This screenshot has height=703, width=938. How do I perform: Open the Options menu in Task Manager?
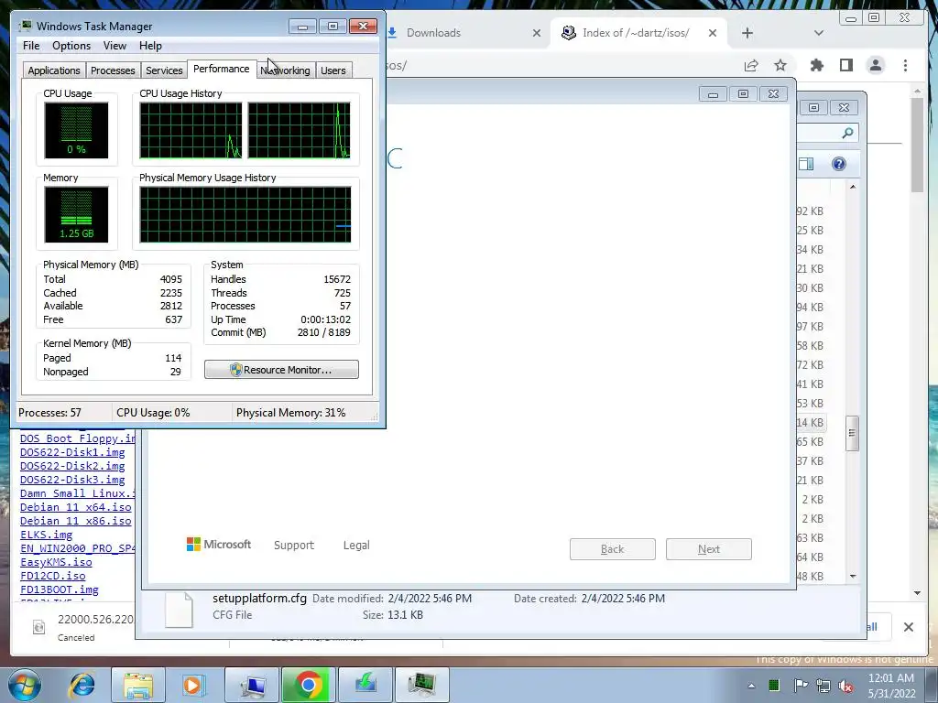pyautogui.click(x=71, y=46)
